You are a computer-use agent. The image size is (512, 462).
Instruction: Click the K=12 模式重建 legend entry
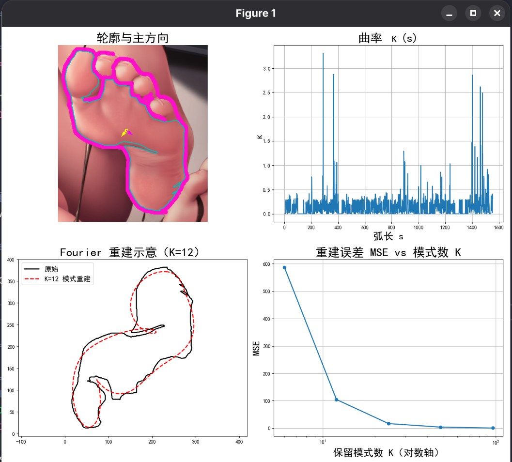[67, 278]
